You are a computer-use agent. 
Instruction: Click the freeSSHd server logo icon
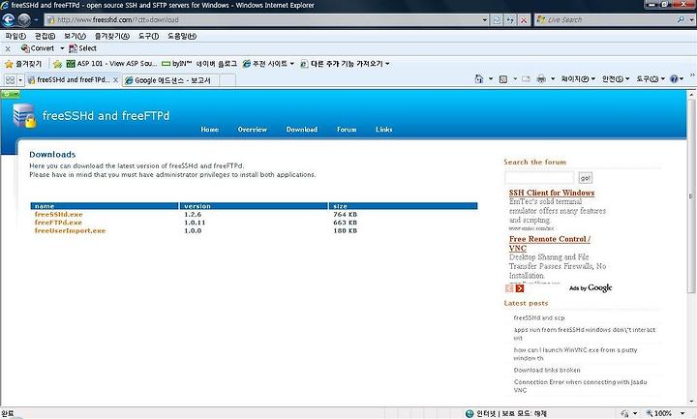pyautogui.click(x=24, y=115)
